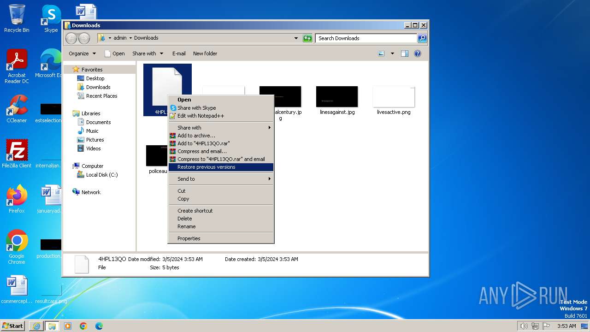Click New folder button
590x332 pixels.
[205, 53]
